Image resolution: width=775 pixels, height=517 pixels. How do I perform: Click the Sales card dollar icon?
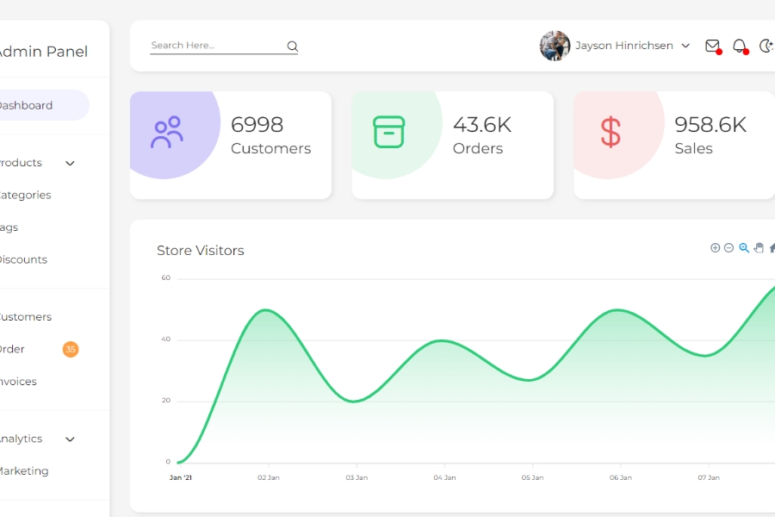click(x=611, y=133)
